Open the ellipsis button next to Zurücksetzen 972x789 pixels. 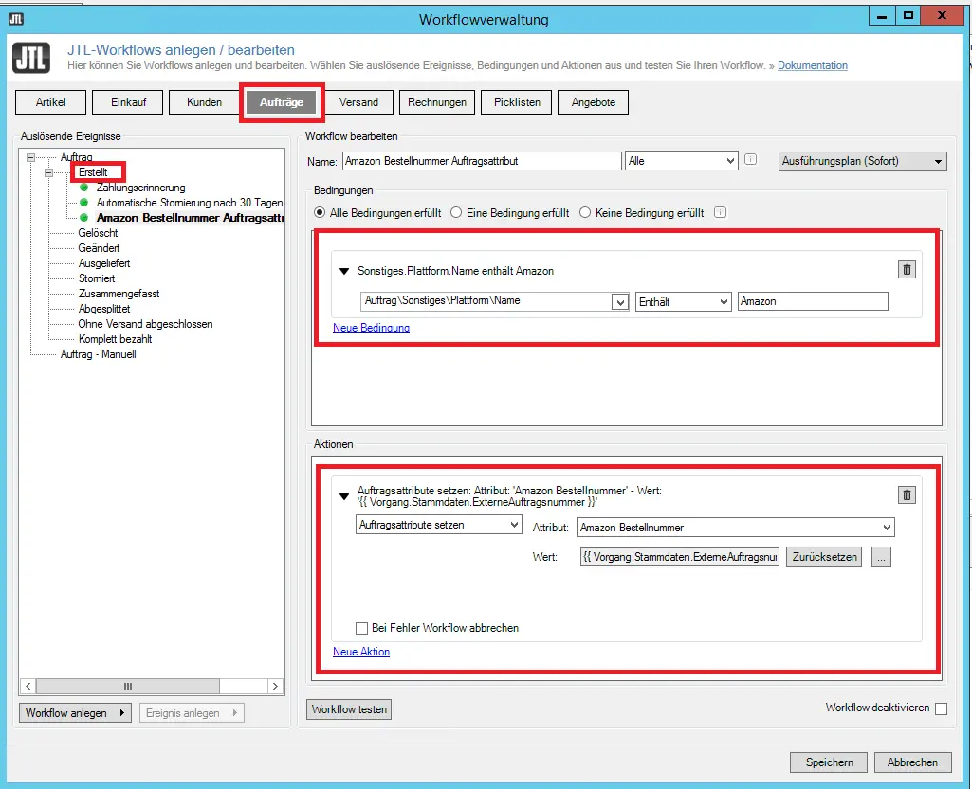coord(881,557)
